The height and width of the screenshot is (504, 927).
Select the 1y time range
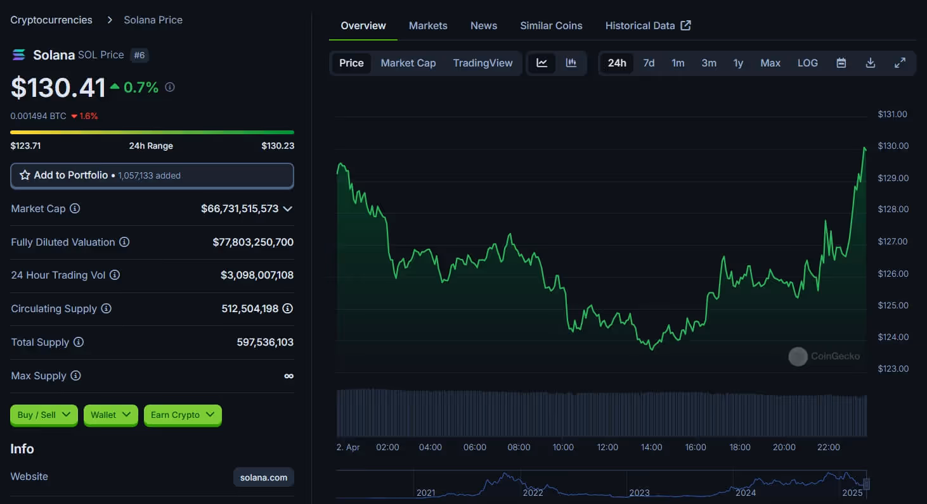tap(738, 63)
